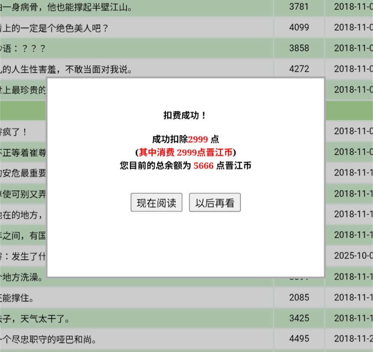This screenshot has height=352, width=373.
Task: Select red text 其中消费 2999点晋江币
Action: click(x=186, y=153)
